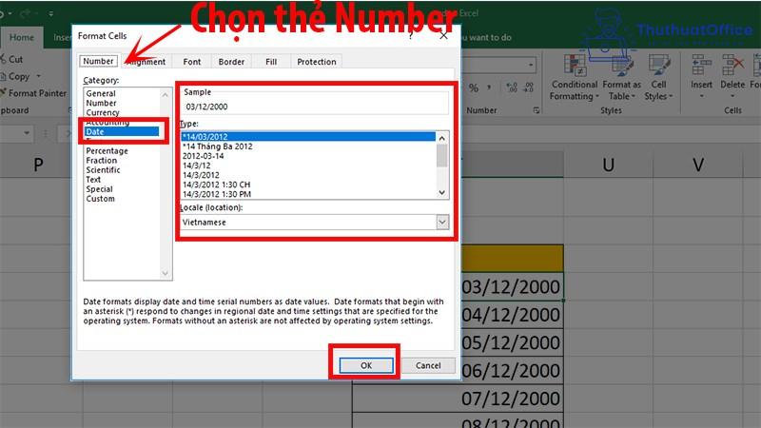
Task: Click OK to apply date format
Action: tap(366, 365)
